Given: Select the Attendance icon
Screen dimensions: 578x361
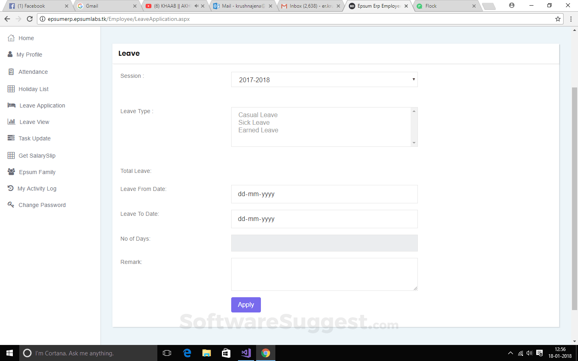Looking at the screenshot, I should pyautogui.click(x=11, y=72).
